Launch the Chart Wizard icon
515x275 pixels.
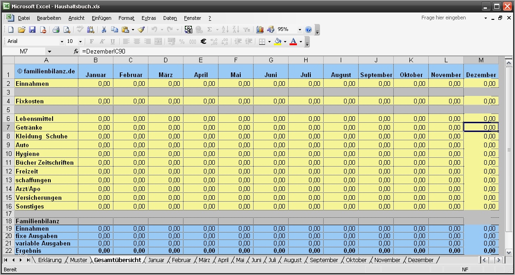[x=260, y=30]
